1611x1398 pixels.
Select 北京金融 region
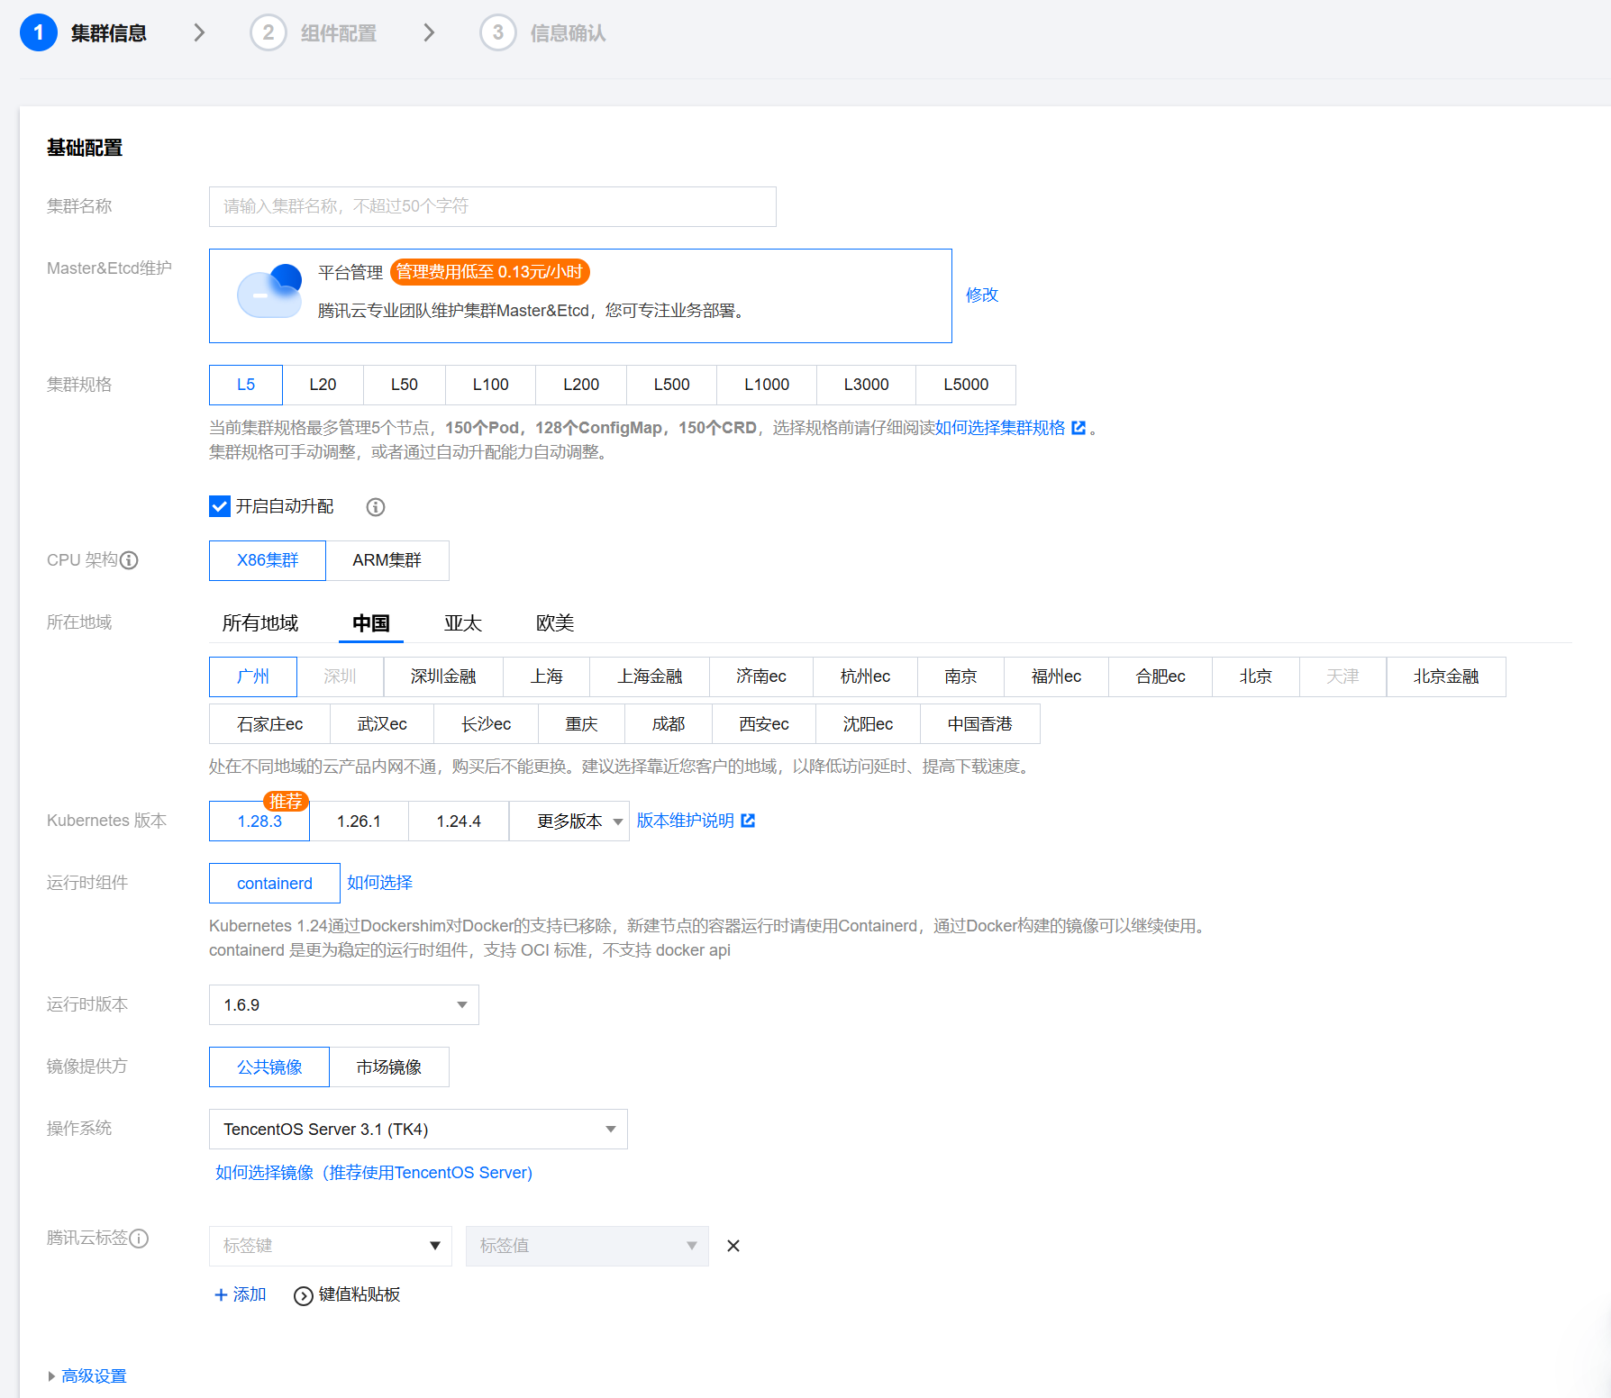point(1446,676)
